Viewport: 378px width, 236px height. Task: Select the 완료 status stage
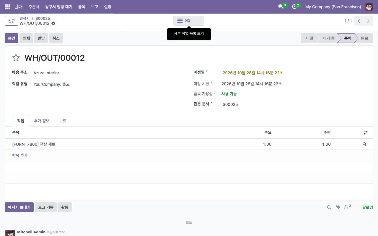pos(365,38)
